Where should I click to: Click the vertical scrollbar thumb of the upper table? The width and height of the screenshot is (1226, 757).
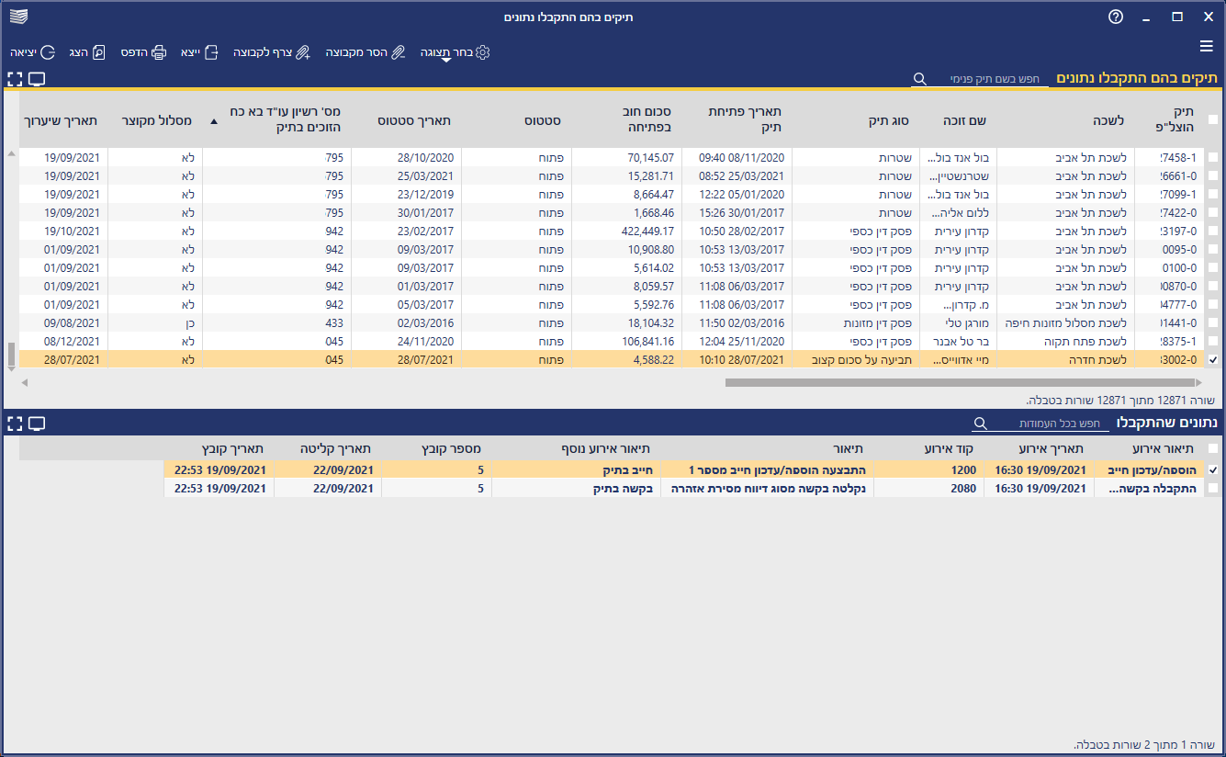click(x=11, y=352)
